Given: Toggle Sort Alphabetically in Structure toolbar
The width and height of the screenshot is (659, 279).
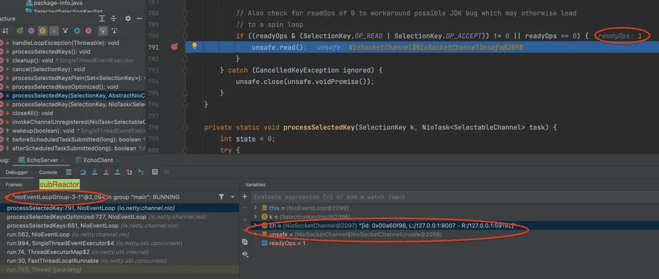Looking at the screenshot, I should (x=5, y=31).
